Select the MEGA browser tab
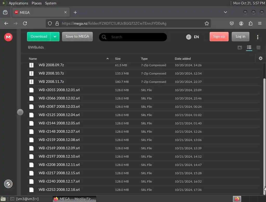Viewport: 266px width, 202px height. 41,12
